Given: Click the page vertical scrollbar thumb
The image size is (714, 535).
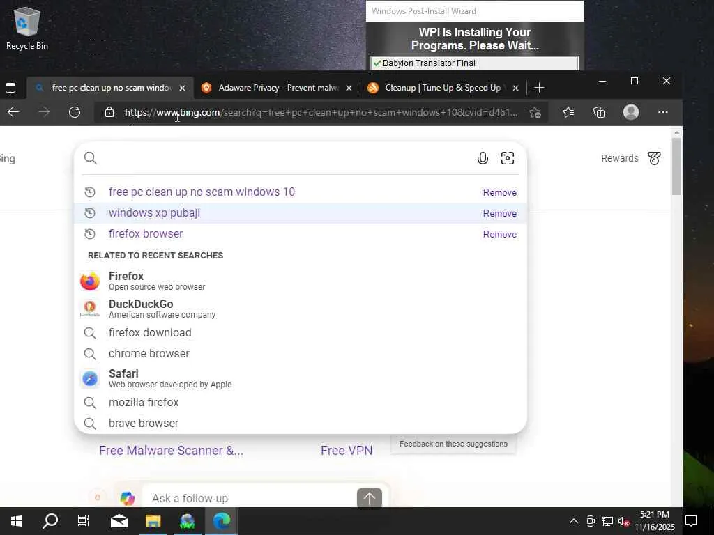Looking at the screenshot, I should click(676, 166).
